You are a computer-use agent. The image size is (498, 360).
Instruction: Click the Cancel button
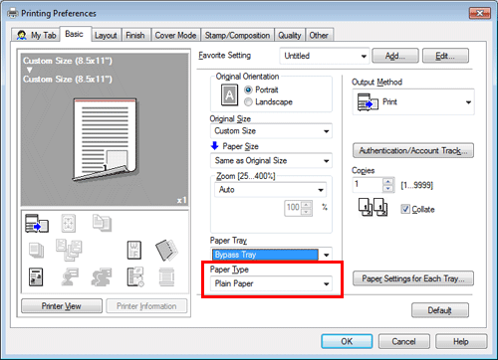(404, 341)
